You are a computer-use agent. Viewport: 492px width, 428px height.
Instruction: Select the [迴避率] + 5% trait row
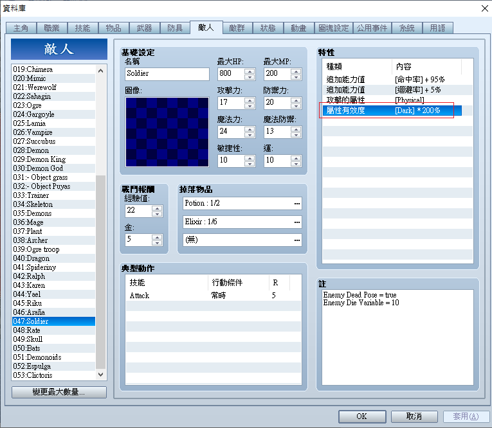(397, 90)
